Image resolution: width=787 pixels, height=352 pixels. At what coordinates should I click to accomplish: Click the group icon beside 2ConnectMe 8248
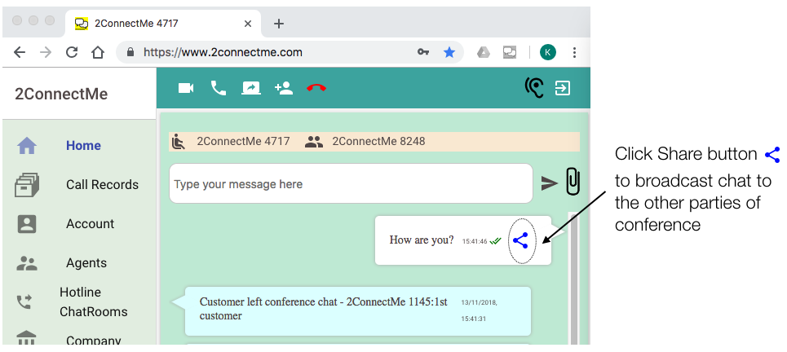point(314,142)
